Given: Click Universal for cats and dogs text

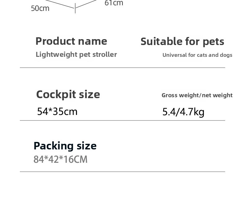Looking at the screenshot, I should [x=197, y=55].
